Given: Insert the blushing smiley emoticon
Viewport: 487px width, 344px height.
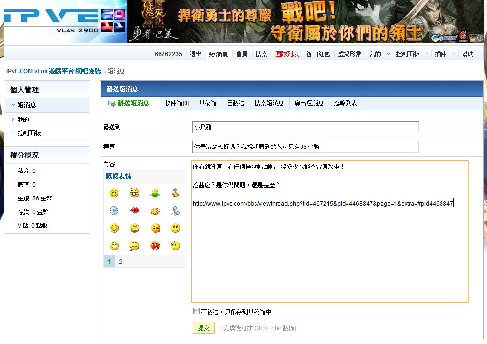Looking at the screenshot, I should [x=114, y=228].
